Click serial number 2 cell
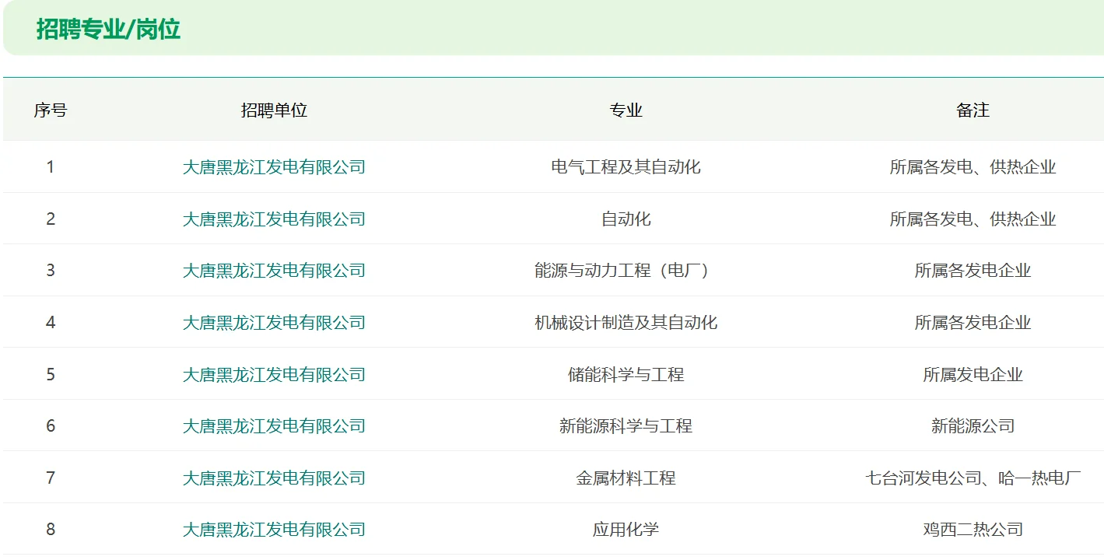The image size is (1104, 560). pos(51,219)
